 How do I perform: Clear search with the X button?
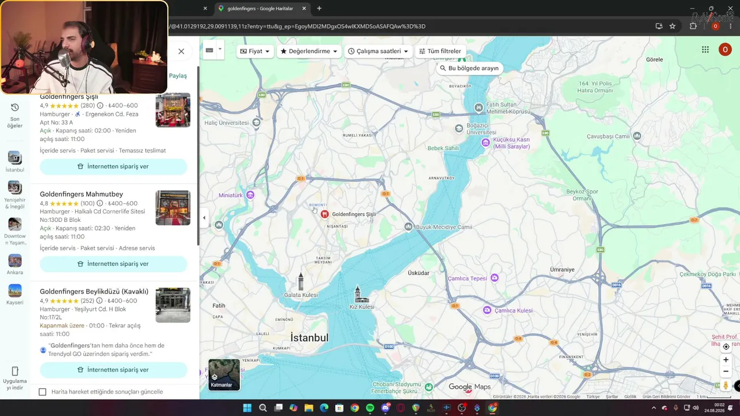click(x=181, y=51)
